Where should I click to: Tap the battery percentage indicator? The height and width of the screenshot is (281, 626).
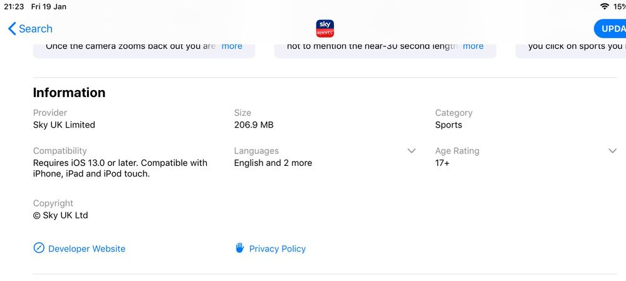pyautogui.click(x=619, y=6)
